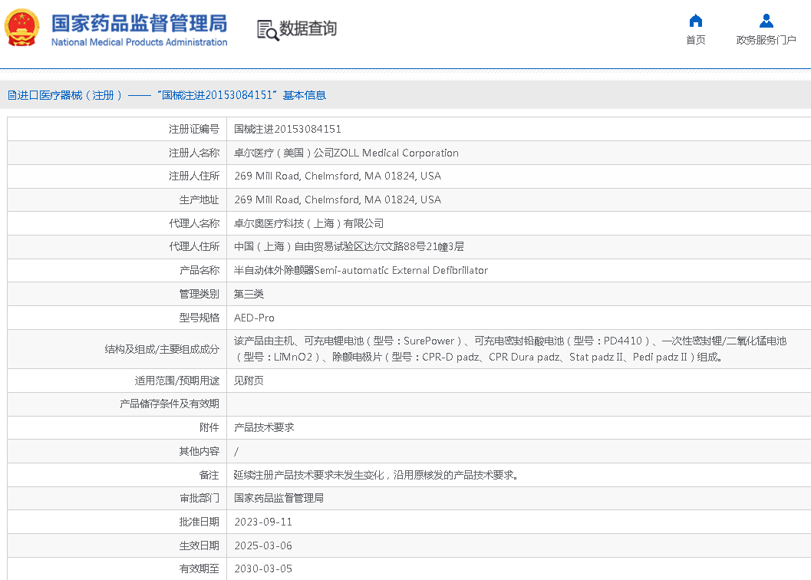Screen dimensions: 811x580
Task: Click the 其他内容 label
Action: tap(199, 451)
